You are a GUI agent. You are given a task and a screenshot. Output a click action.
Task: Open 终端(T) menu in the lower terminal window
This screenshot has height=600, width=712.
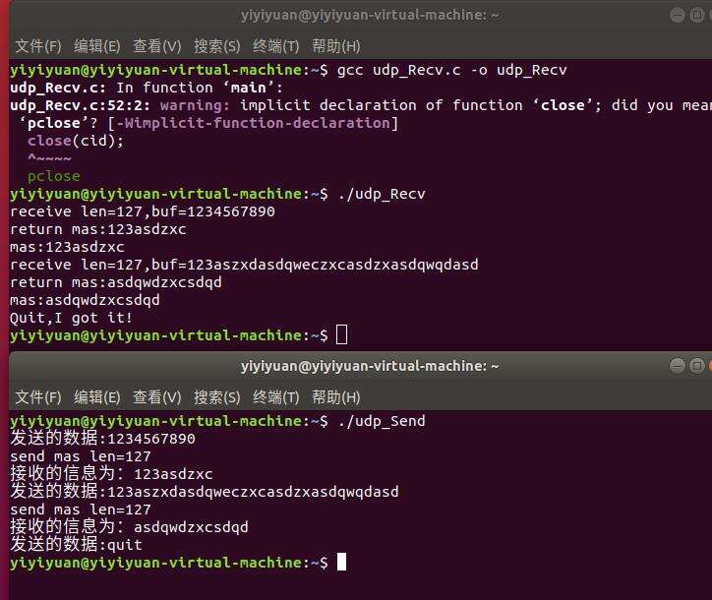tap(276, 397)
